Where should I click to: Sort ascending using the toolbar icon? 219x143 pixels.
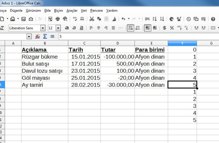[x=155, y=19]
